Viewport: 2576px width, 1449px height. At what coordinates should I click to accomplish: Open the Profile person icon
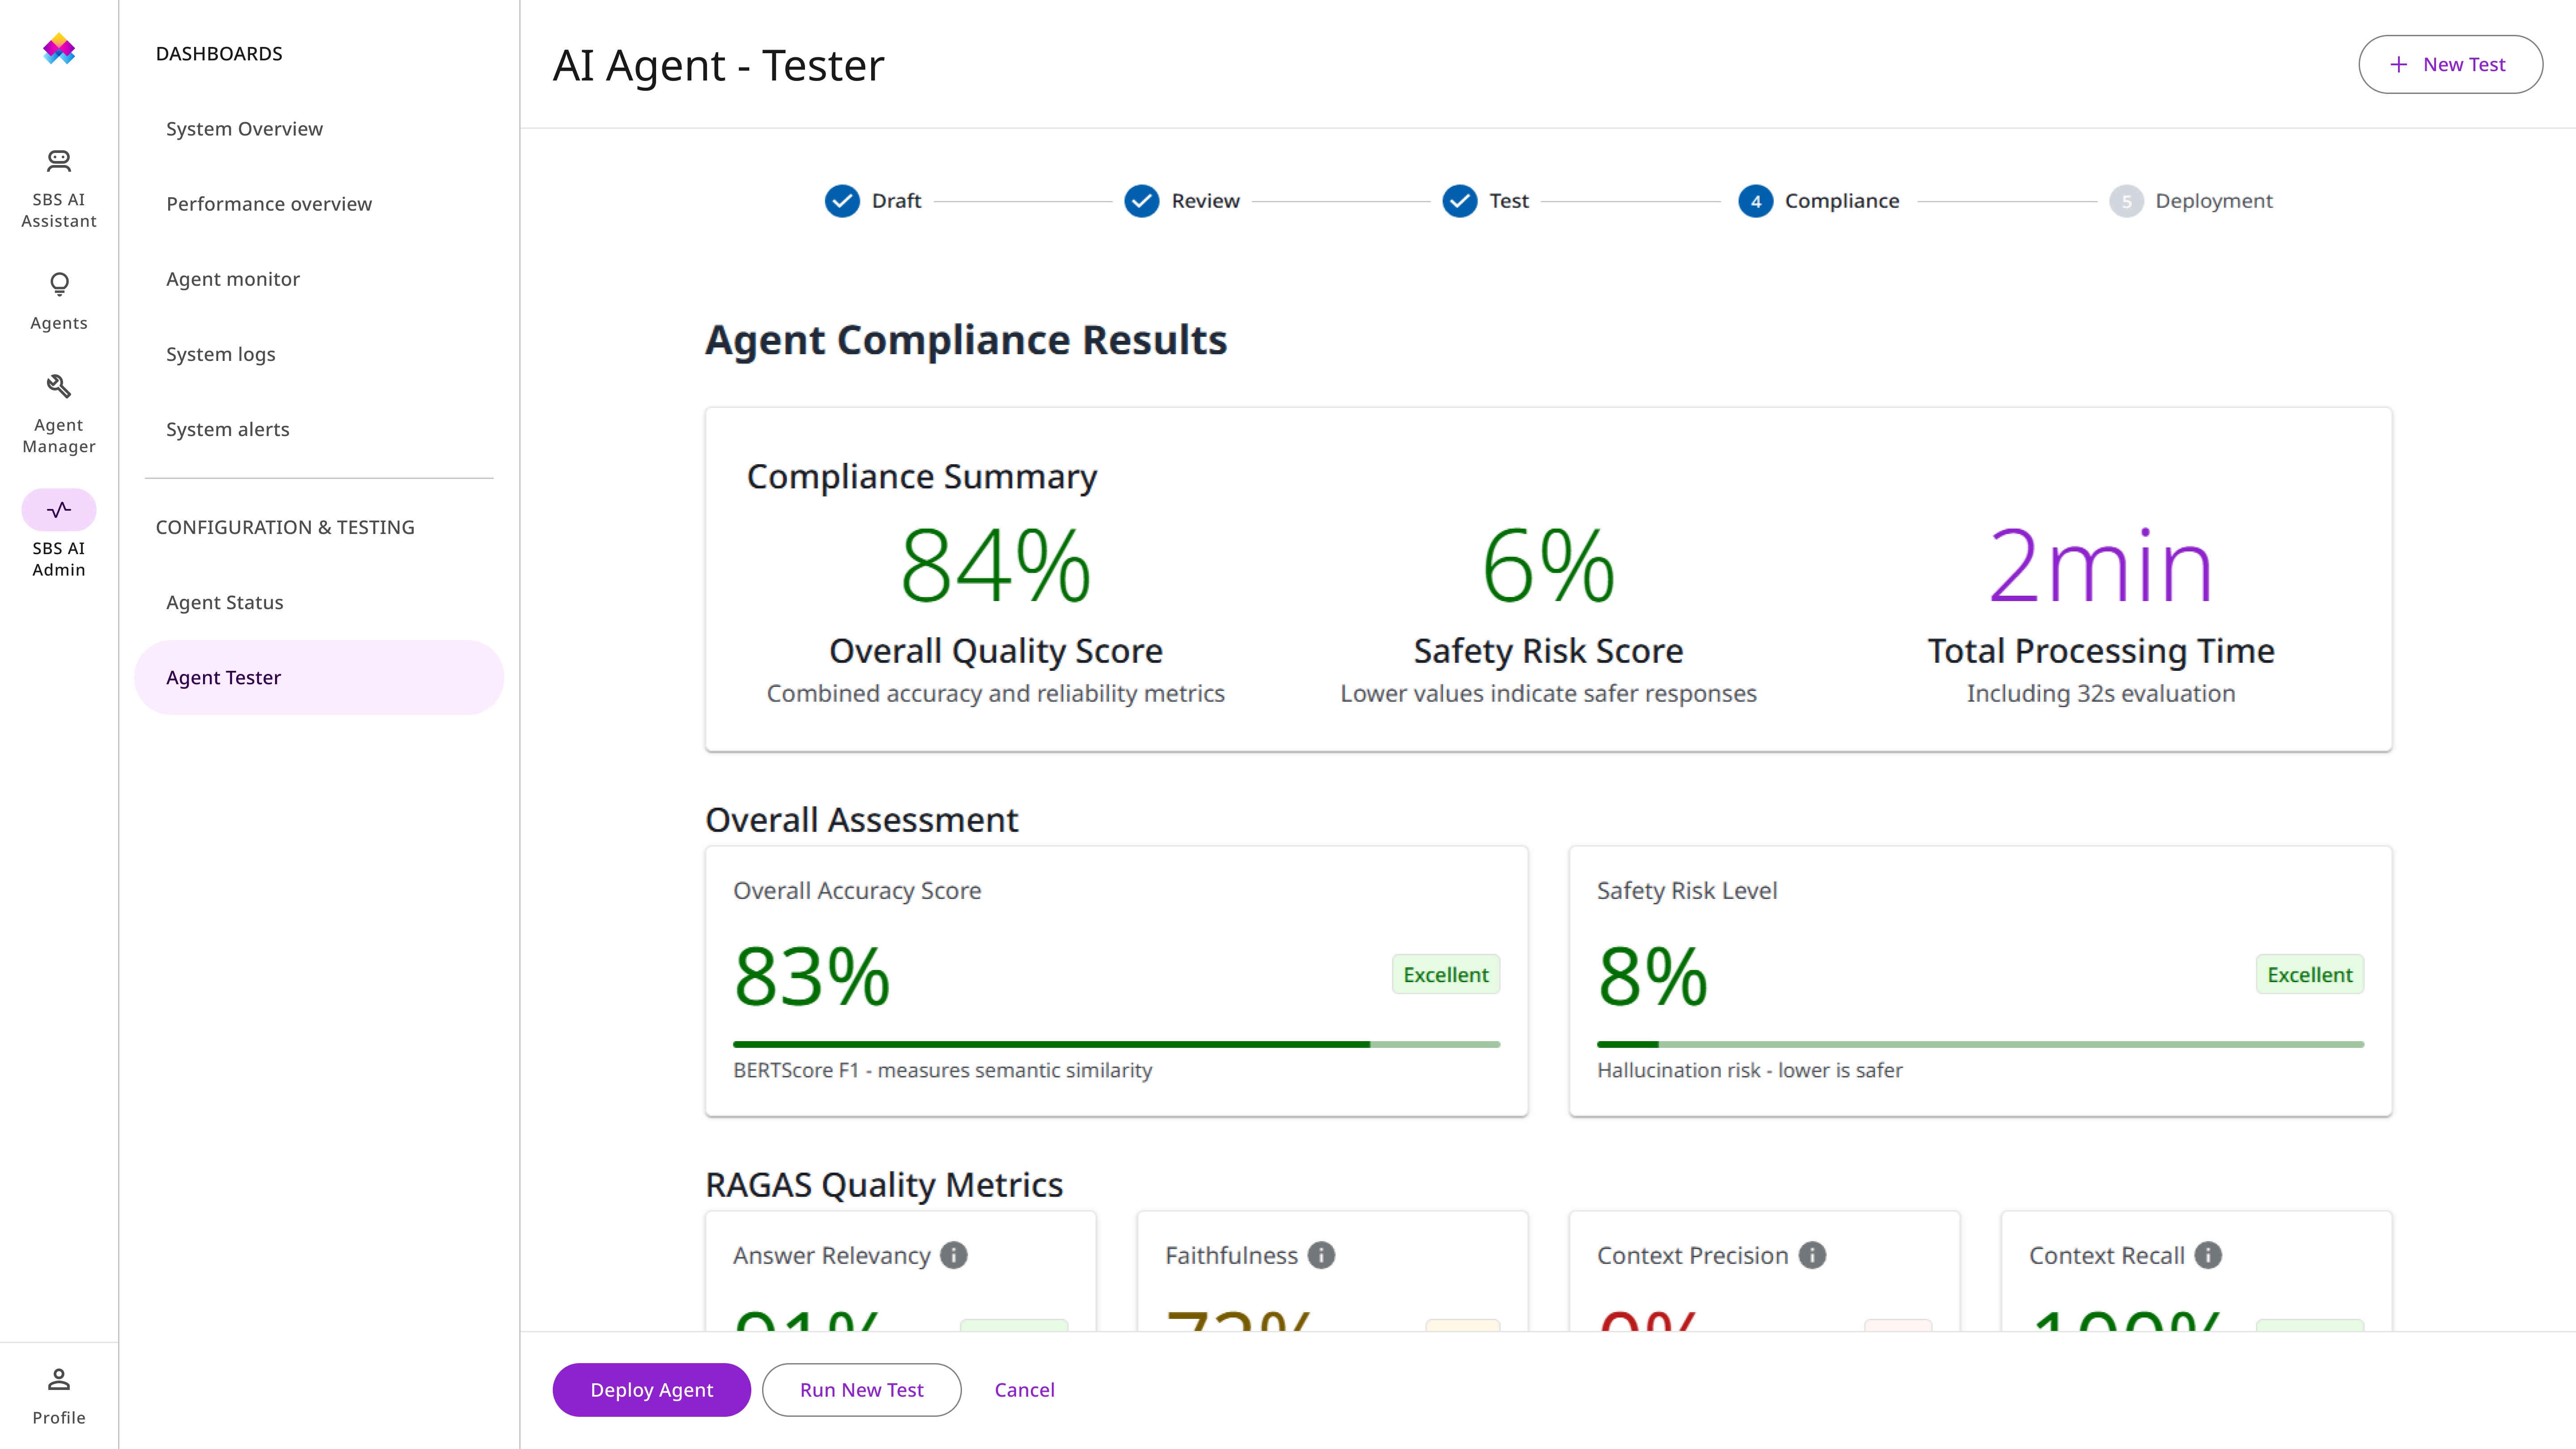tap(59, 1380)
